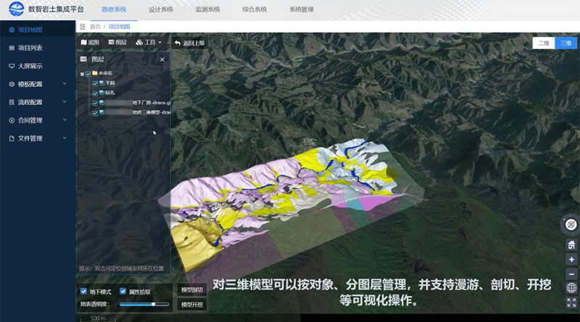This screenshot has width=580, height=322.
Task: Click the 图层 toolbar button
Action: pos(117,43)
